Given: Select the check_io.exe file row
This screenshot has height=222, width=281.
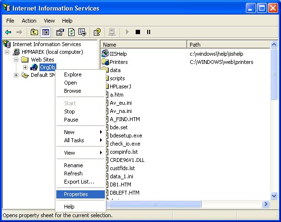Looking at the screenshot, I should click(125, 144).
